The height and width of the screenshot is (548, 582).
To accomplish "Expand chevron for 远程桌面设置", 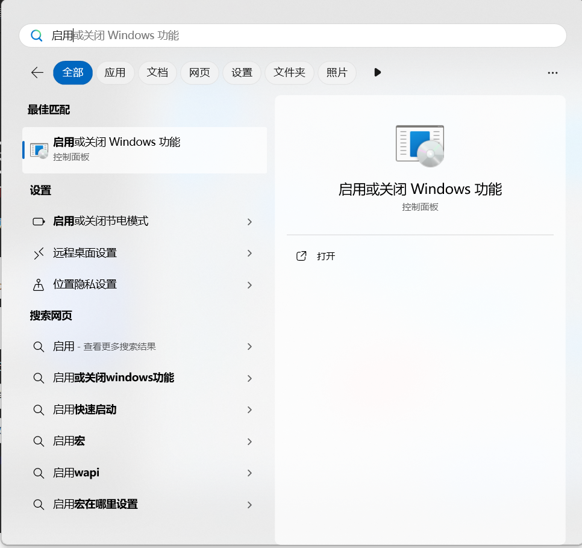I will [249, 254].
